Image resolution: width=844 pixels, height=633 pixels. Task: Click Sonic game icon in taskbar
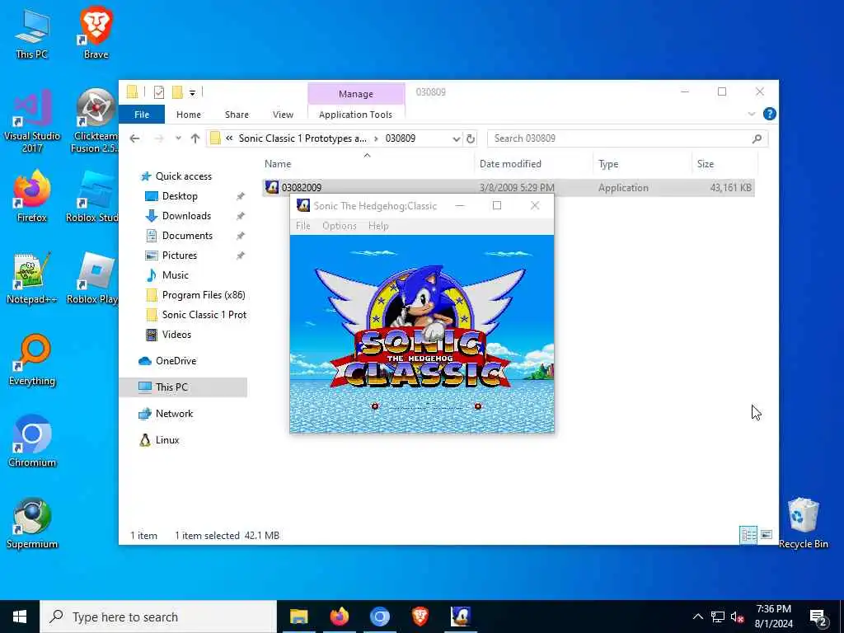pos(461,617)
